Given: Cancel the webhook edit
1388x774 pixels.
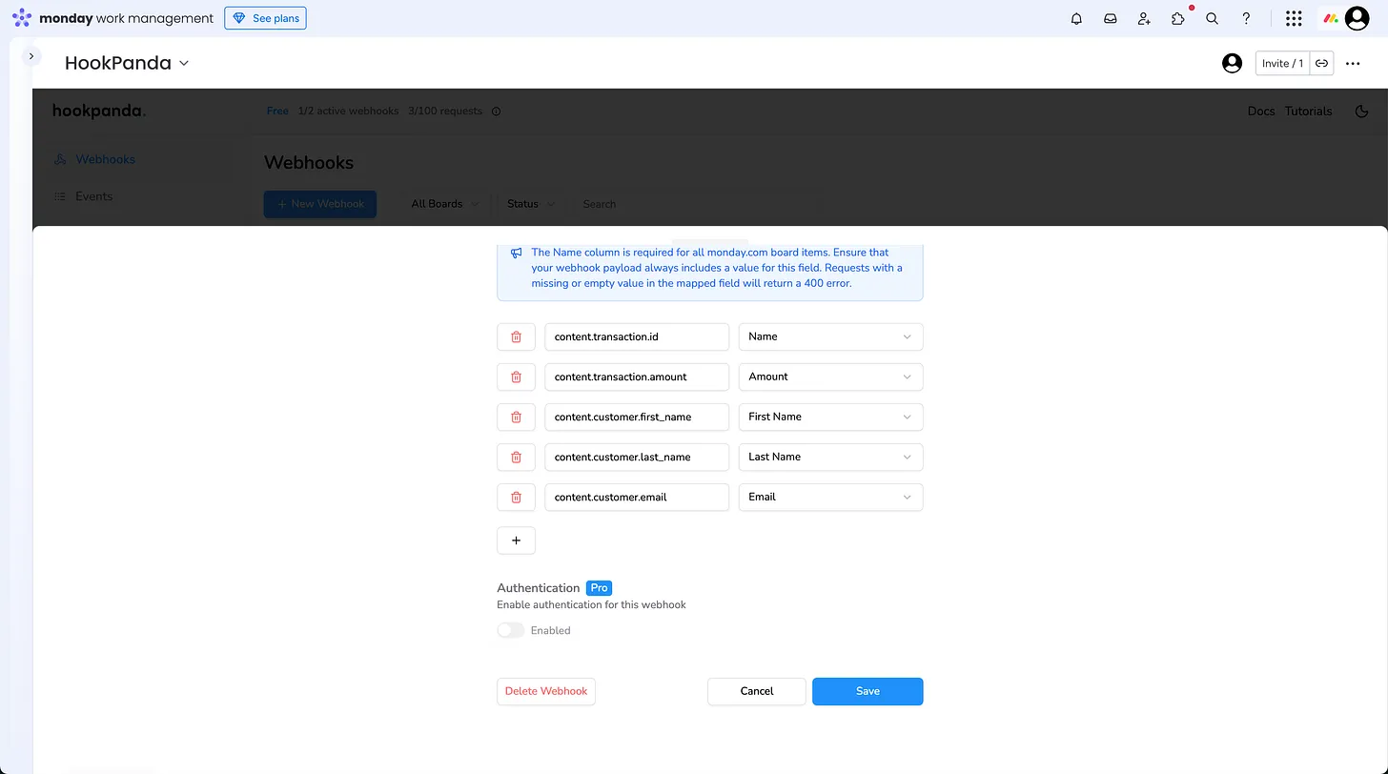Looking at the screenshot, I should tap(756, 691).
